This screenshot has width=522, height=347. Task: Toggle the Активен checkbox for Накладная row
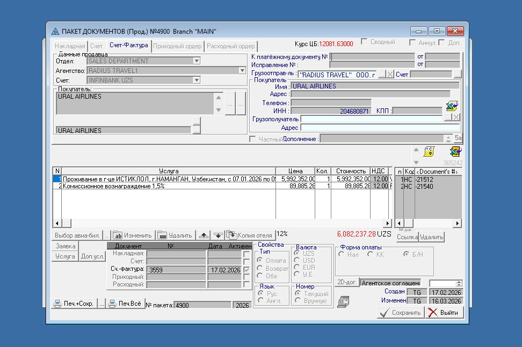point(247,254)
